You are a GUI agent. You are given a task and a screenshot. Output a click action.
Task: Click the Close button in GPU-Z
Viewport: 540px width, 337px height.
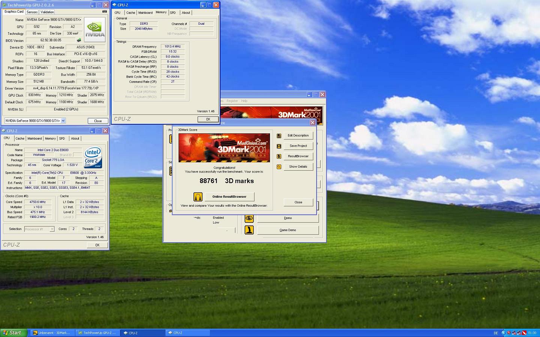point(98,121)
